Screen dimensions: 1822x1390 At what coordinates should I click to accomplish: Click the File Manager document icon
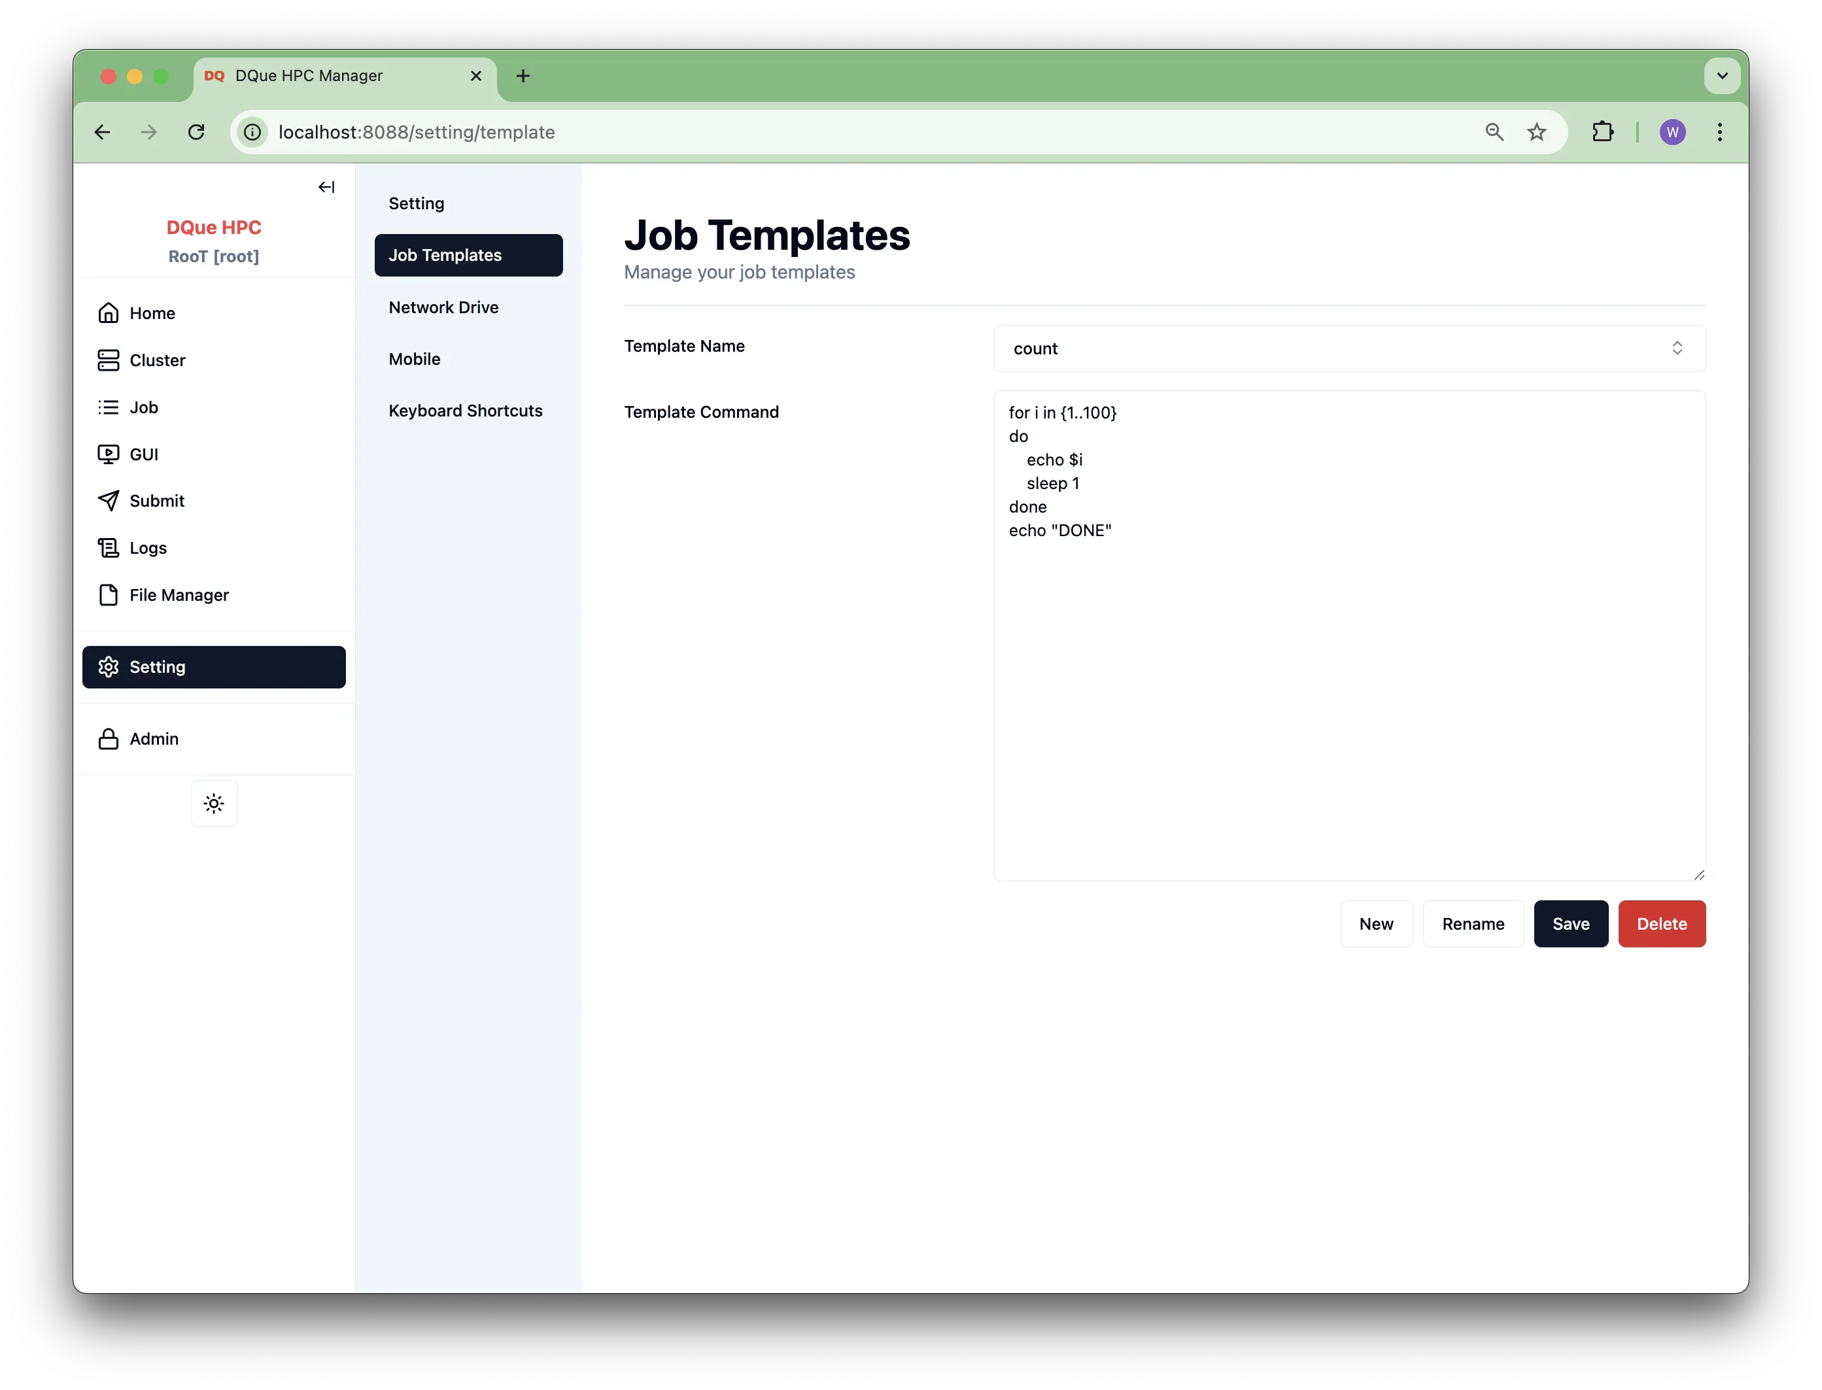coord(109,595)
